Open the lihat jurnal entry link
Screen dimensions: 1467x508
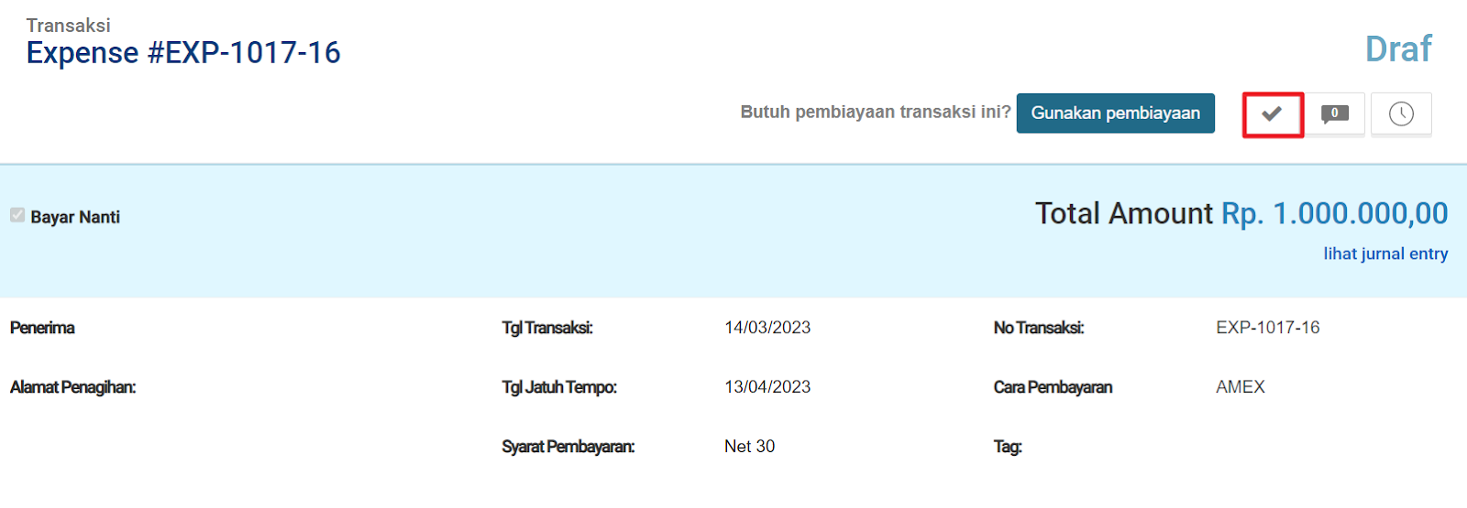1385,254
